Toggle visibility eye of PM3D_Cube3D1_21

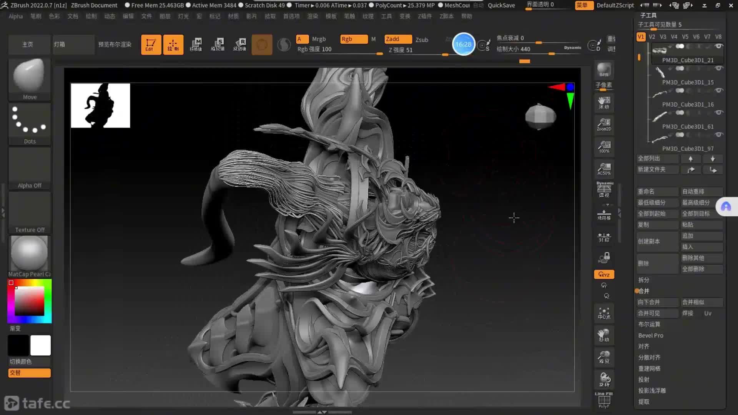(x=718, y=46)
